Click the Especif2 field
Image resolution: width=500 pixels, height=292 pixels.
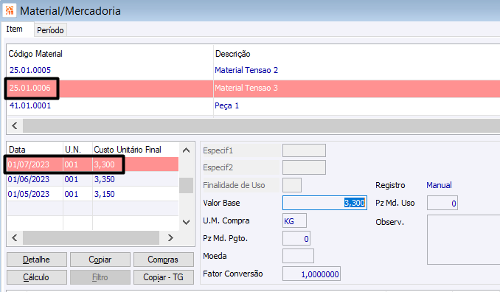click(304, 167)
